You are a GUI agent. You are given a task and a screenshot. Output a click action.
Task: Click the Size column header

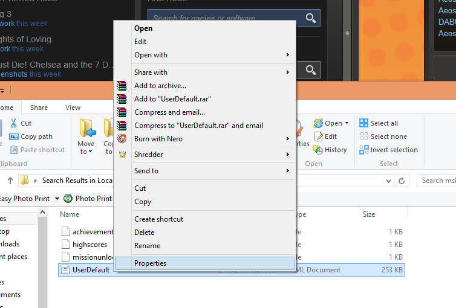click(369, 214)
